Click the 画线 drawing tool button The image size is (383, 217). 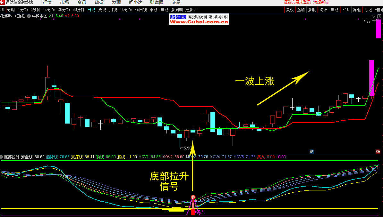(x=335, y=10)
